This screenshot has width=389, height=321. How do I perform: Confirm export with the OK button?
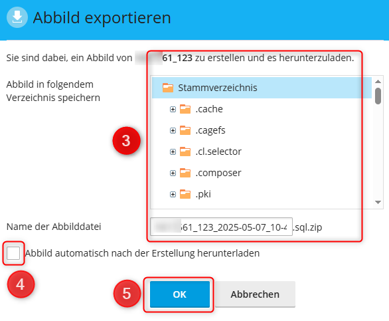tap(180, 294)
